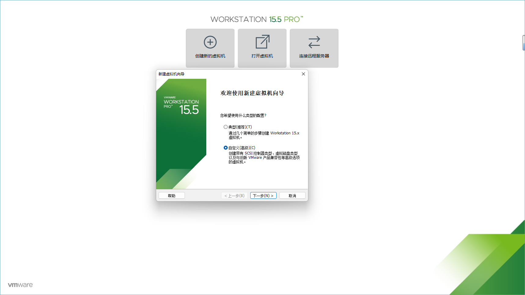
Task: Click the 欢迎使用新建虚拟机向导 heading text
Action: click(252, 93)
